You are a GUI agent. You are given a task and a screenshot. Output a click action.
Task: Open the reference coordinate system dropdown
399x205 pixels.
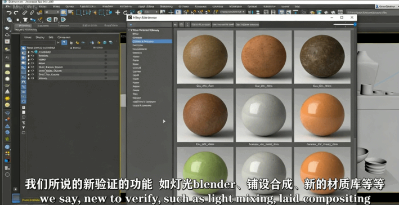tap(151, 12)
